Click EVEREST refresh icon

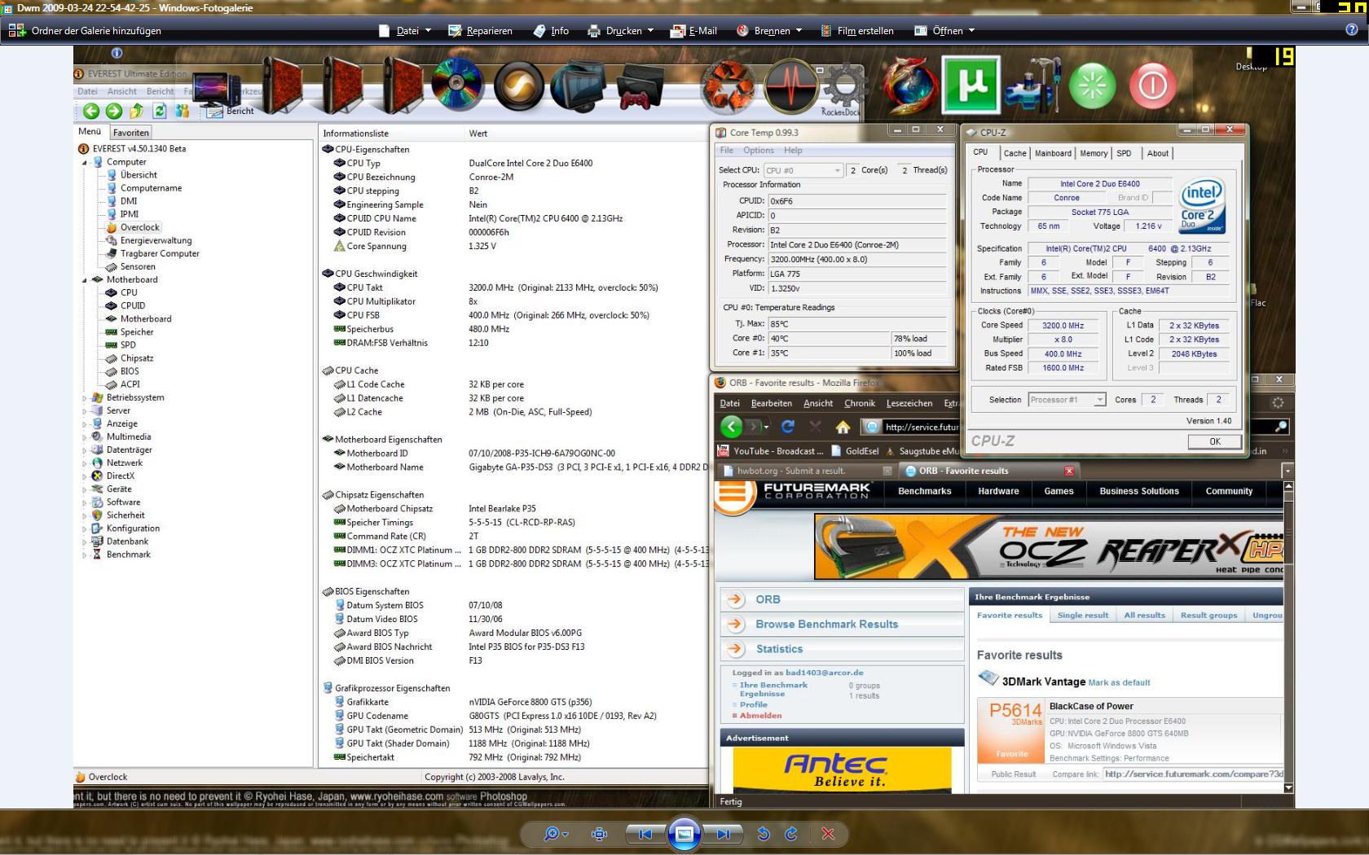coord(160,112)
